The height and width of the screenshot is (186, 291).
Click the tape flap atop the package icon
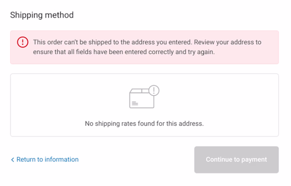coord(141,91)
